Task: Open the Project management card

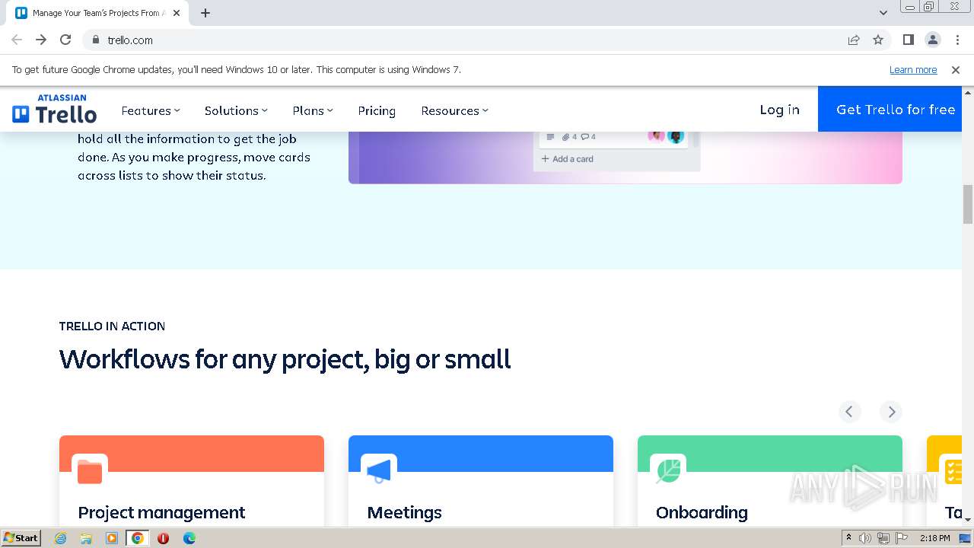Action: [192, 481]
